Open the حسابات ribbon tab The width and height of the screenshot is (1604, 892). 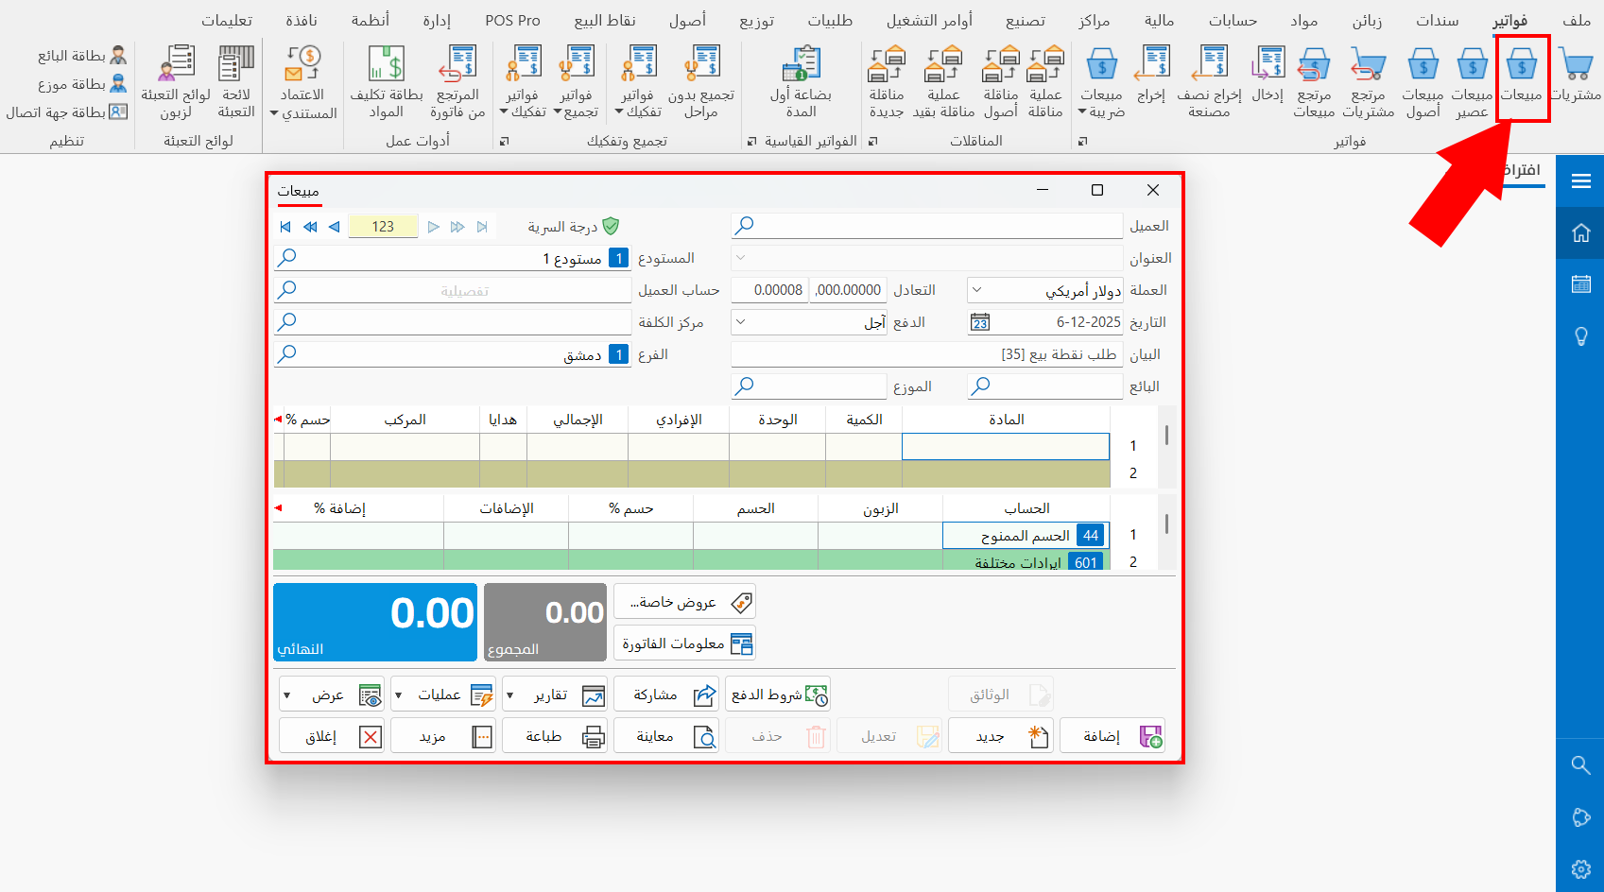pyautogui.click(x=1233, y=20)
